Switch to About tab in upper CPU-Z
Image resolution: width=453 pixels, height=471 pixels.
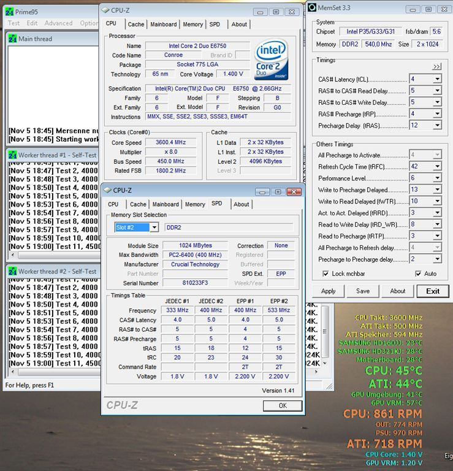(239, 25)
